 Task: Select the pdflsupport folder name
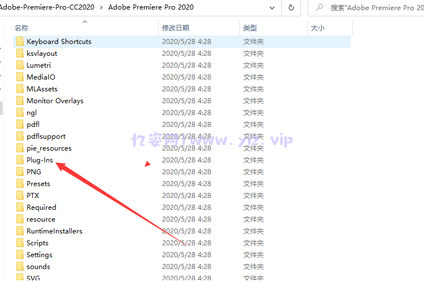click(x=46, y=136)
